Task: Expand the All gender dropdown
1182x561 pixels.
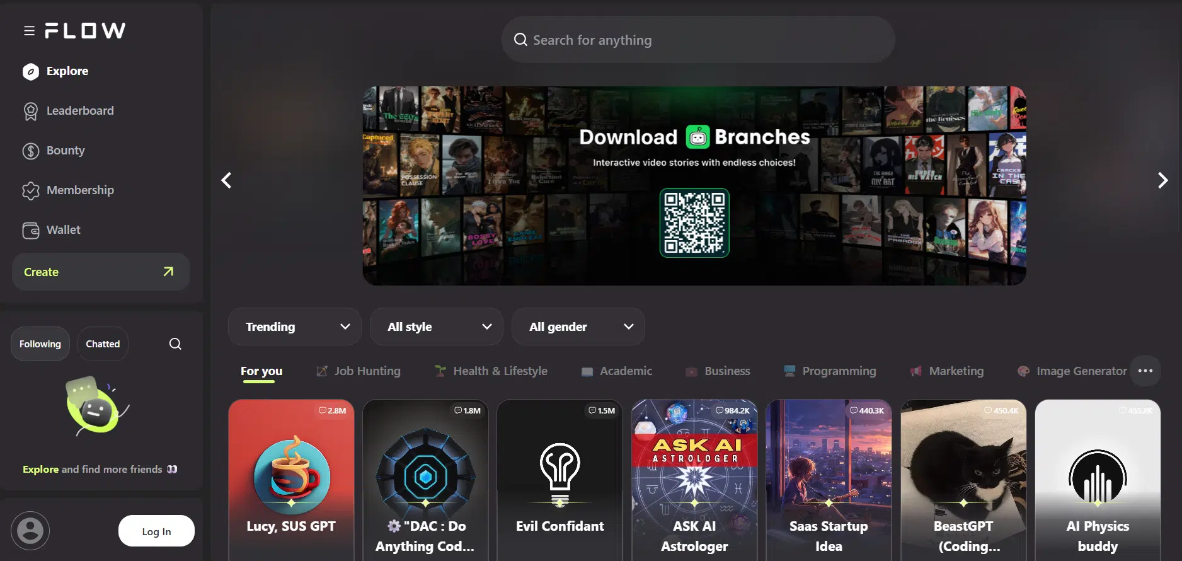Action: tap(578, 327)
